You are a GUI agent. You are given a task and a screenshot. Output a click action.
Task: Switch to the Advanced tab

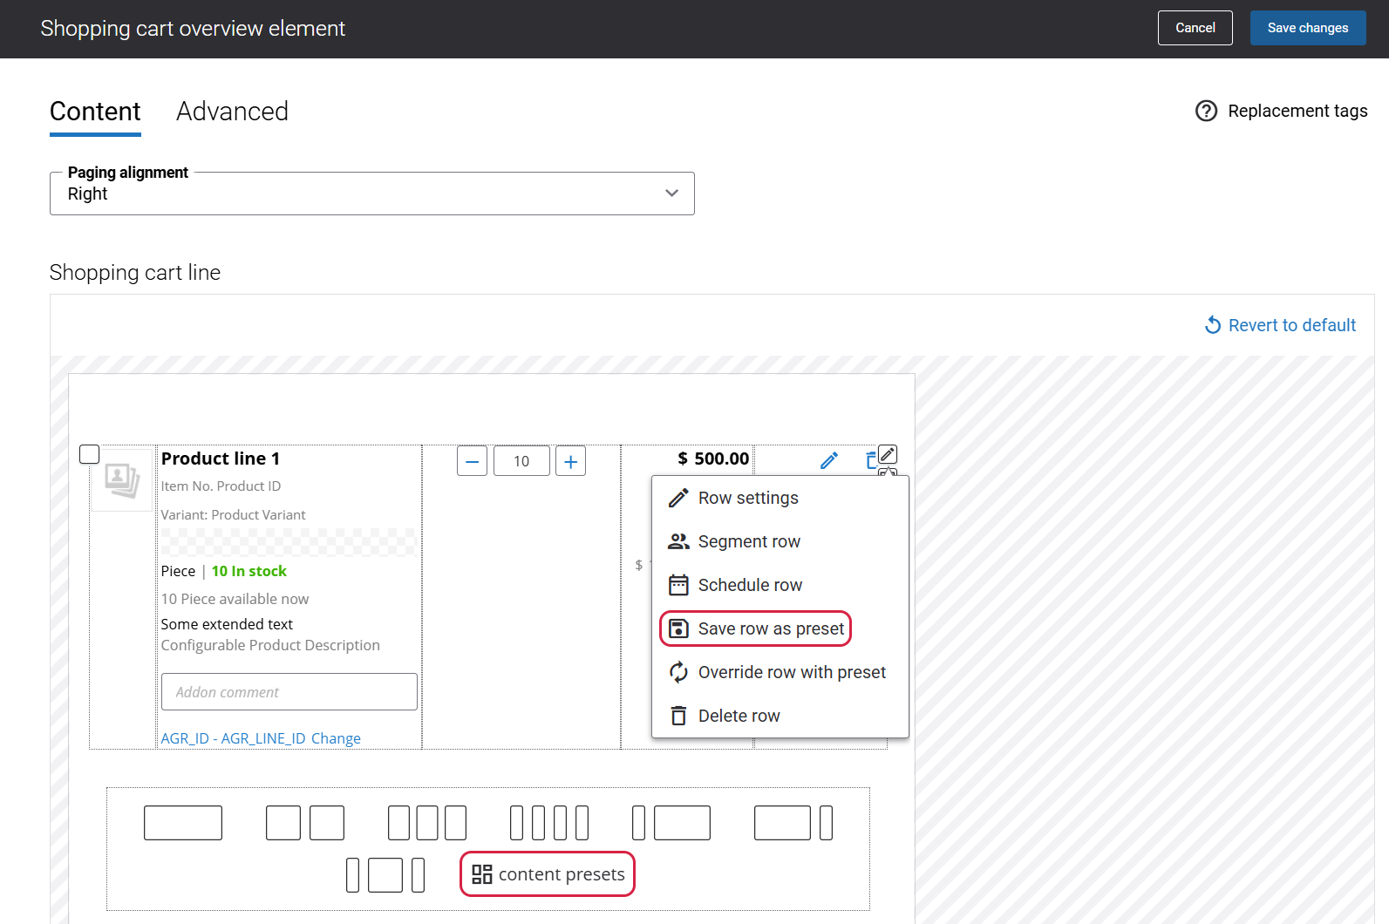(x=232, y=112)
